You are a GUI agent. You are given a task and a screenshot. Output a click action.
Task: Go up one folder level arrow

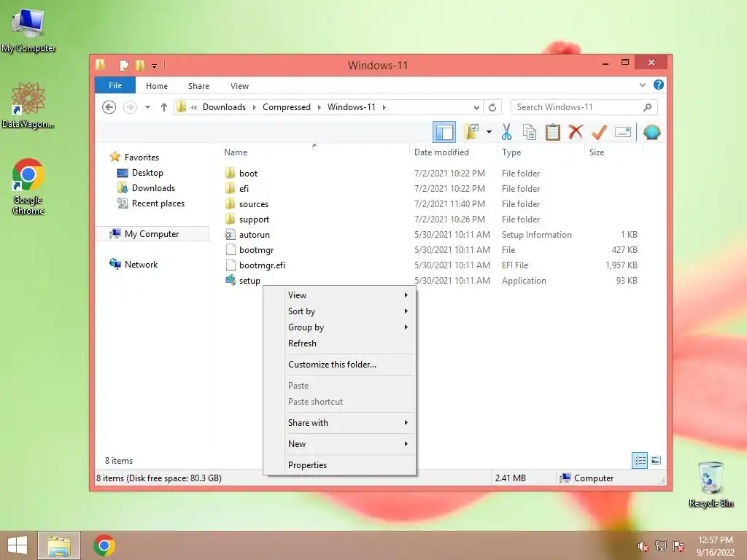click(x=164, y=107)
